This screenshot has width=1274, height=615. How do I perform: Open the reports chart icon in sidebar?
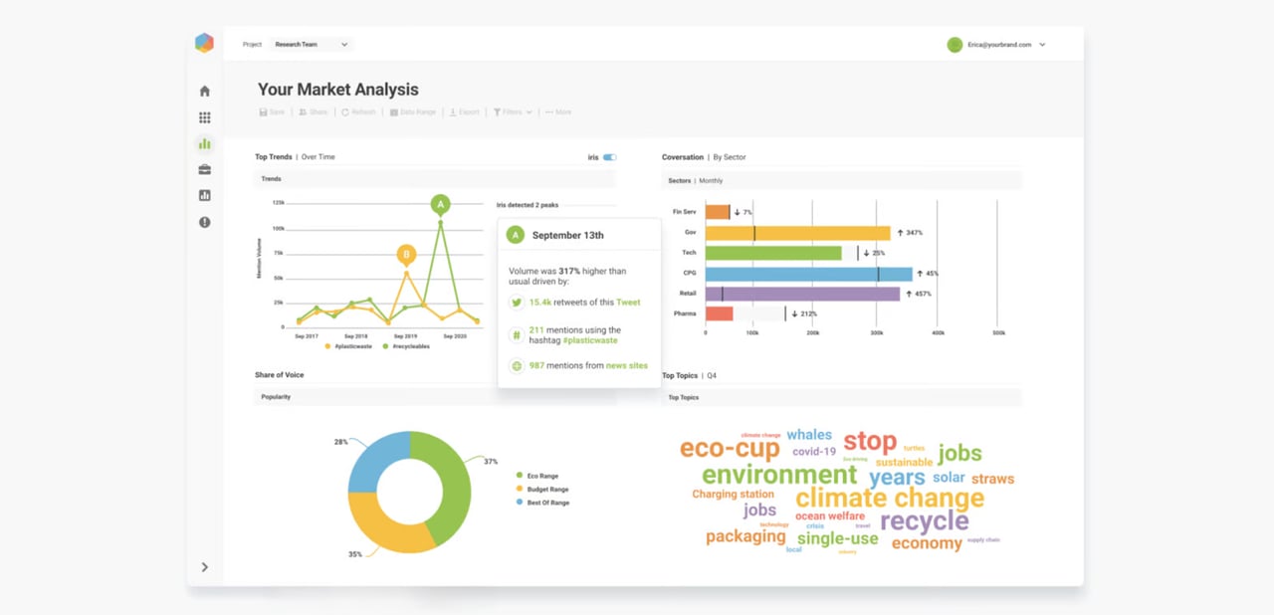[x=204, y=195]
